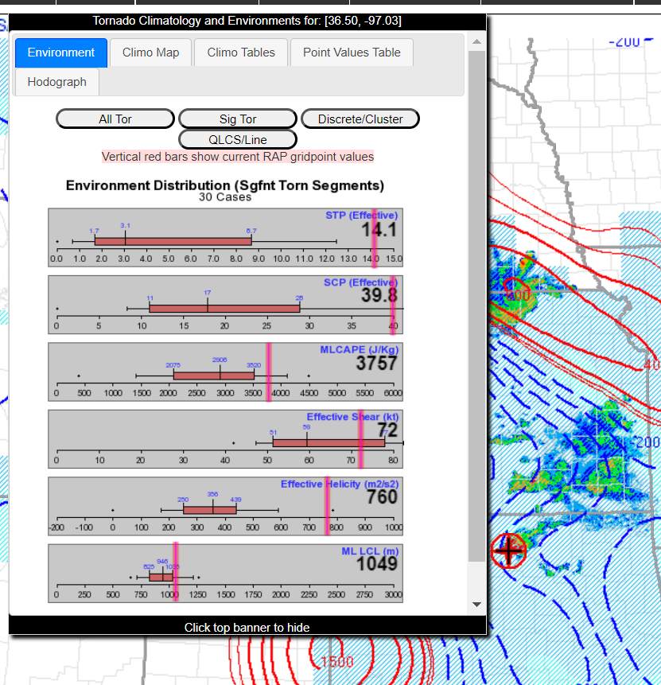This screenshot has width=661, height=685.
Task: Click the Sig Tor button
Action: [x=238, y=119]
